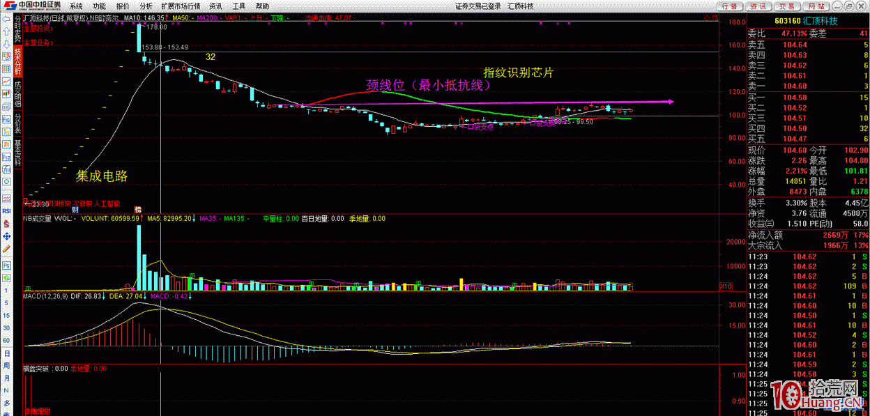Switch to 30-minute period

(6, 328)
